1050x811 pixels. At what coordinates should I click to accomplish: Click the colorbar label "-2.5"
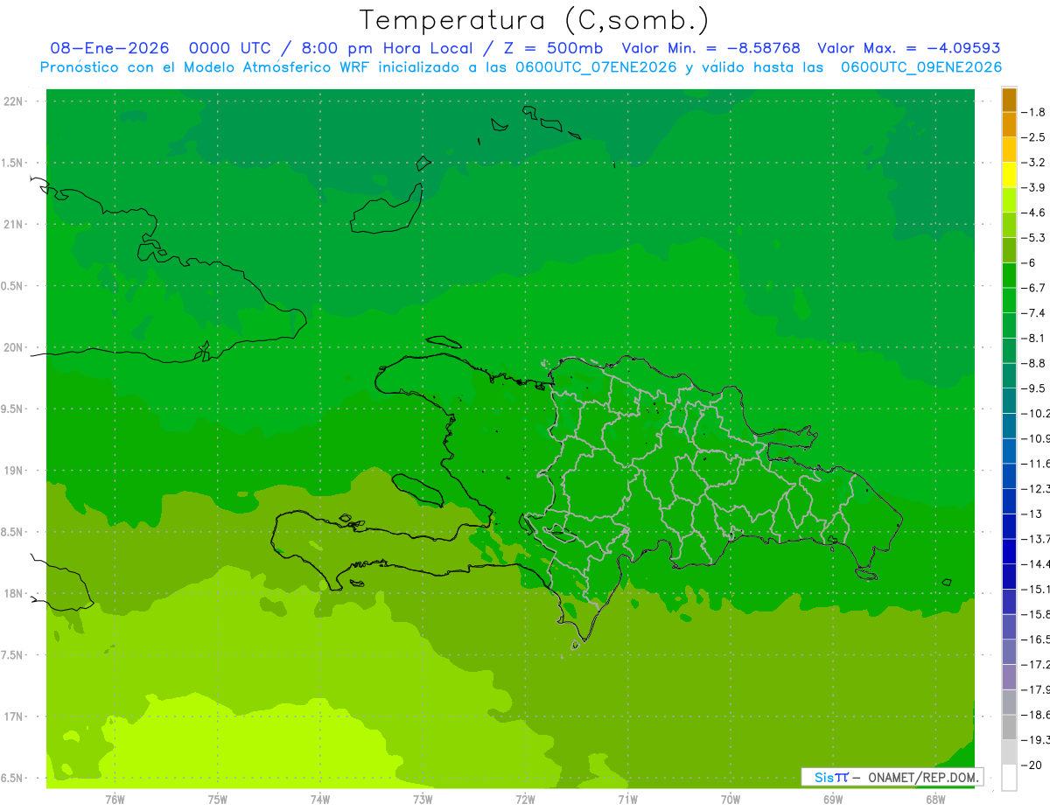coord(1033,137)
